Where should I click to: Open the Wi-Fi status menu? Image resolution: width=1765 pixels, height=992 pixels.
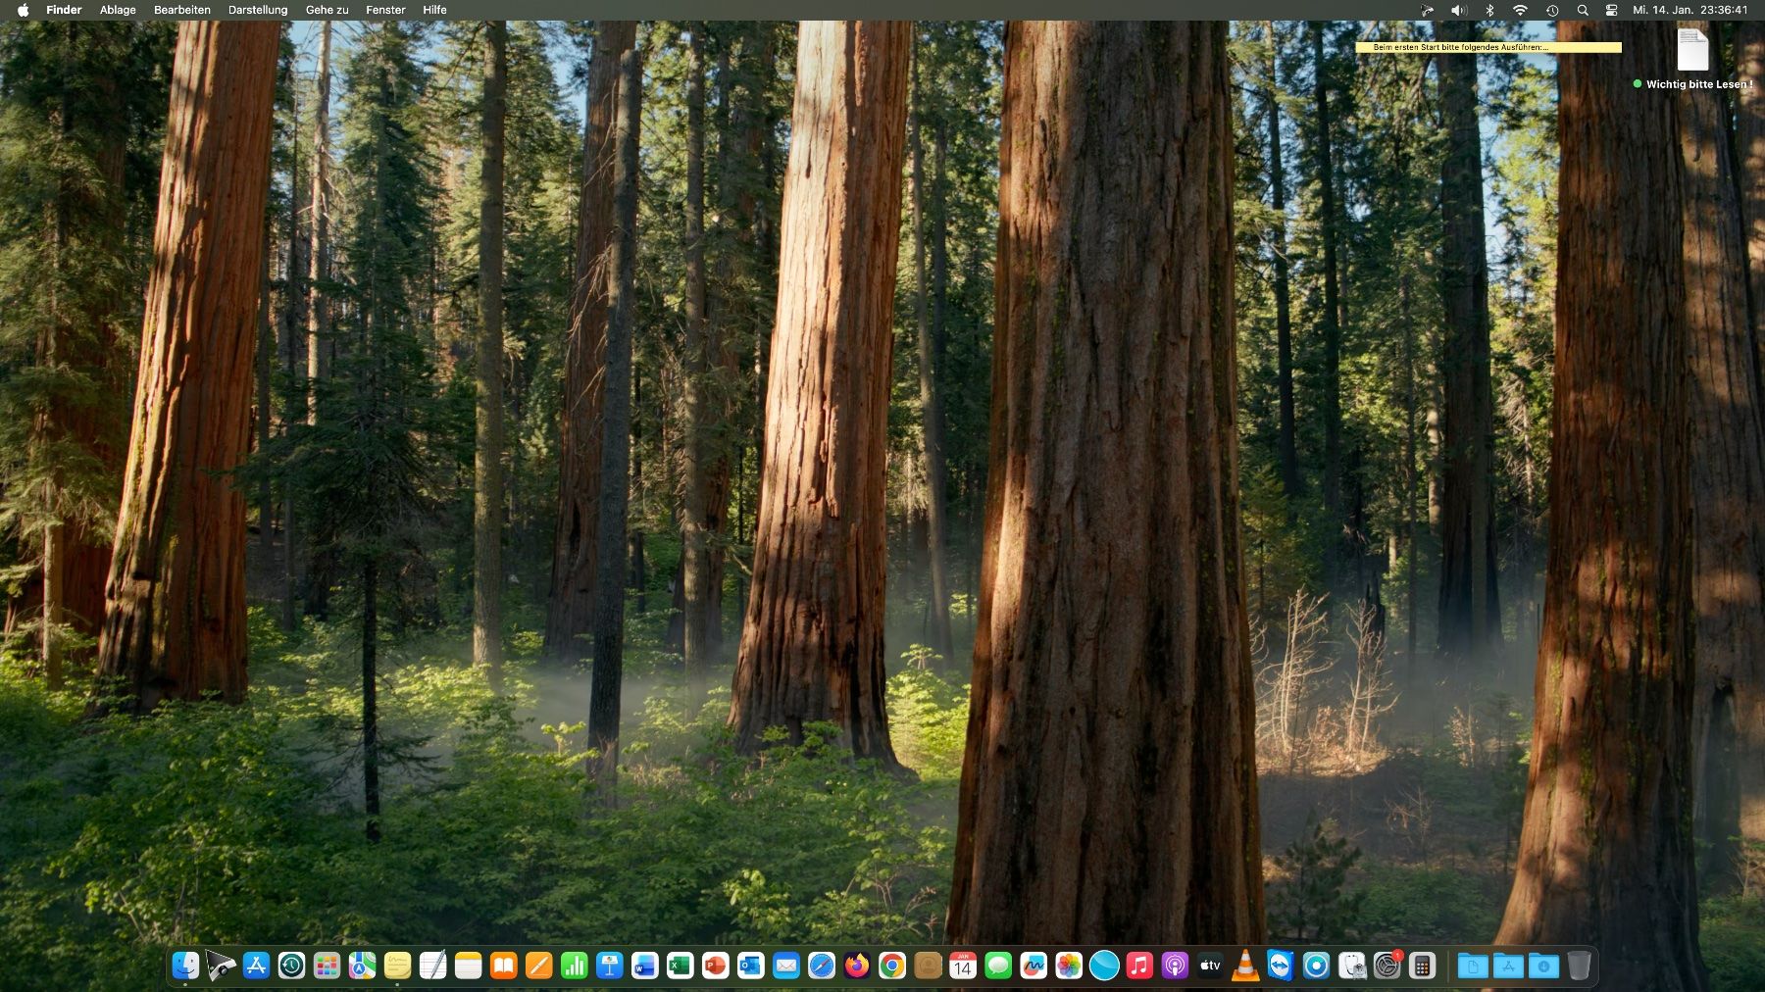pos(1520,10)
